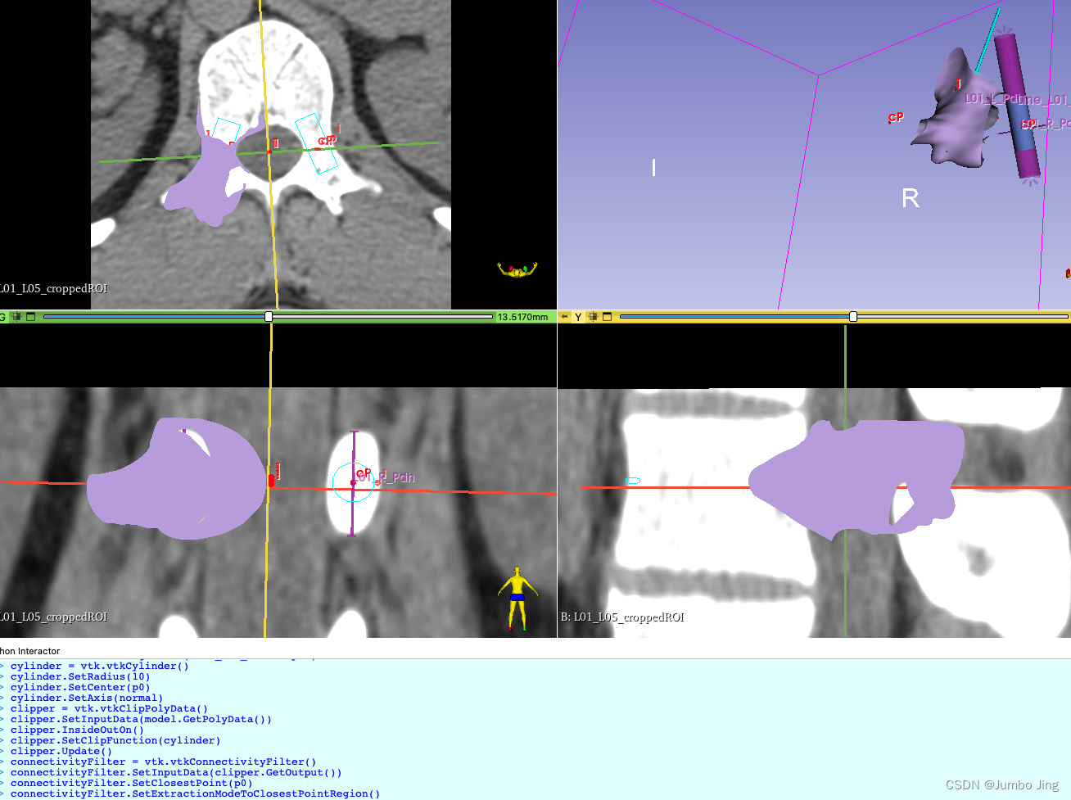
Task: Click the L01_L05_croppedROI label in axial view
Action: point(53,288)
